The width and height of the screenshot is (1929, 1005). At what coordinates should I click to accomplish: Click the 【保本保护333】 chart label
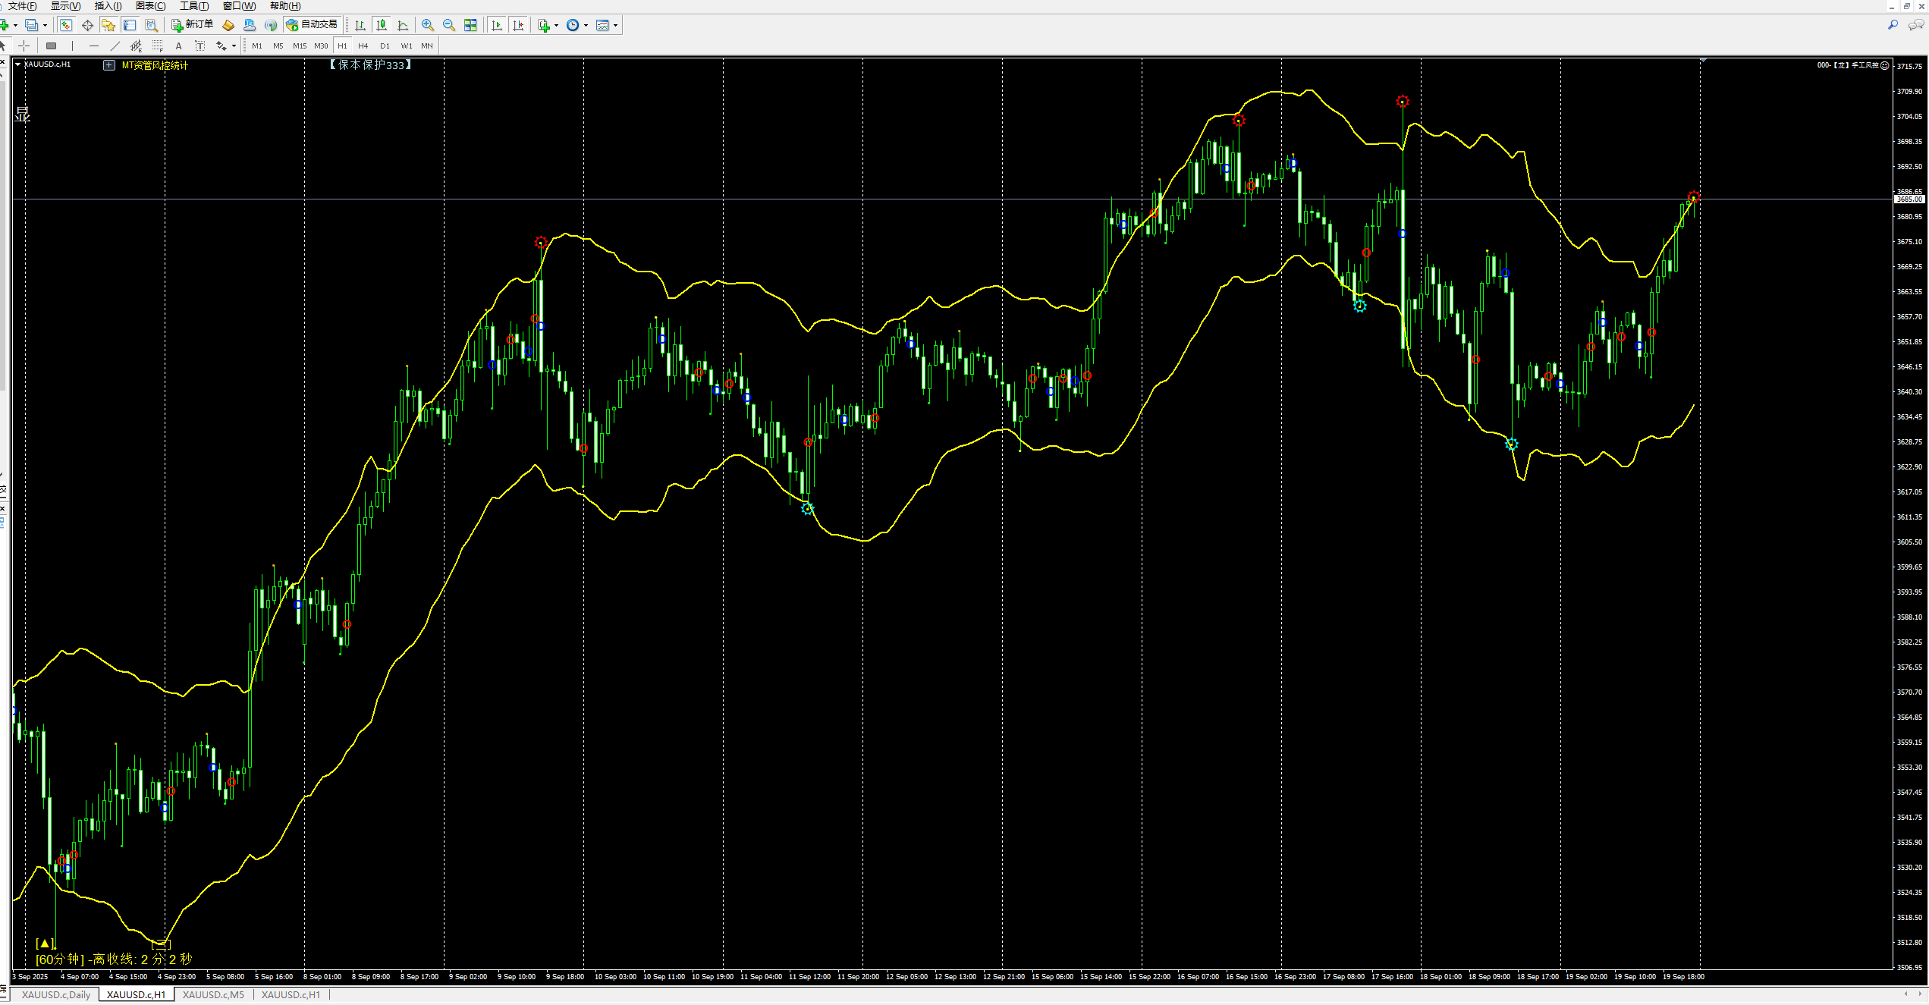pos(371,65)
